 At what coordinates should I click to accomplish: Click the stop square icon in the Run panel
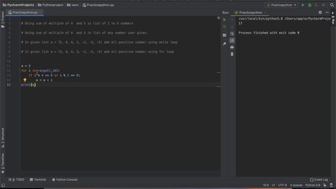[224, 27]
